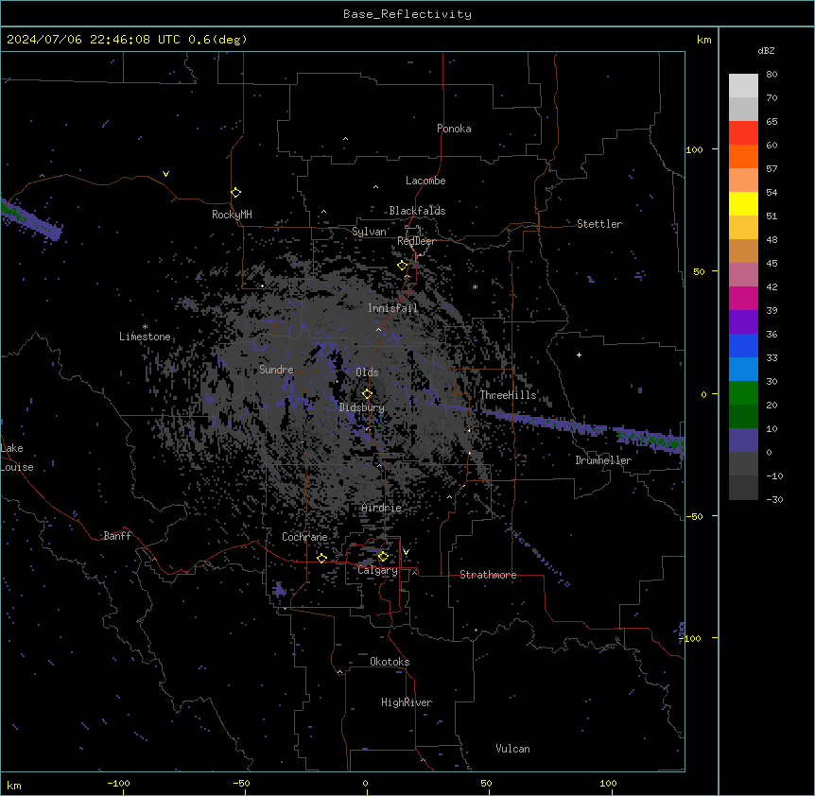The image size is (815, 796).
Task: Click the purple 39-36 dBZ legend swatch
Action: click(x=743, y=321)
